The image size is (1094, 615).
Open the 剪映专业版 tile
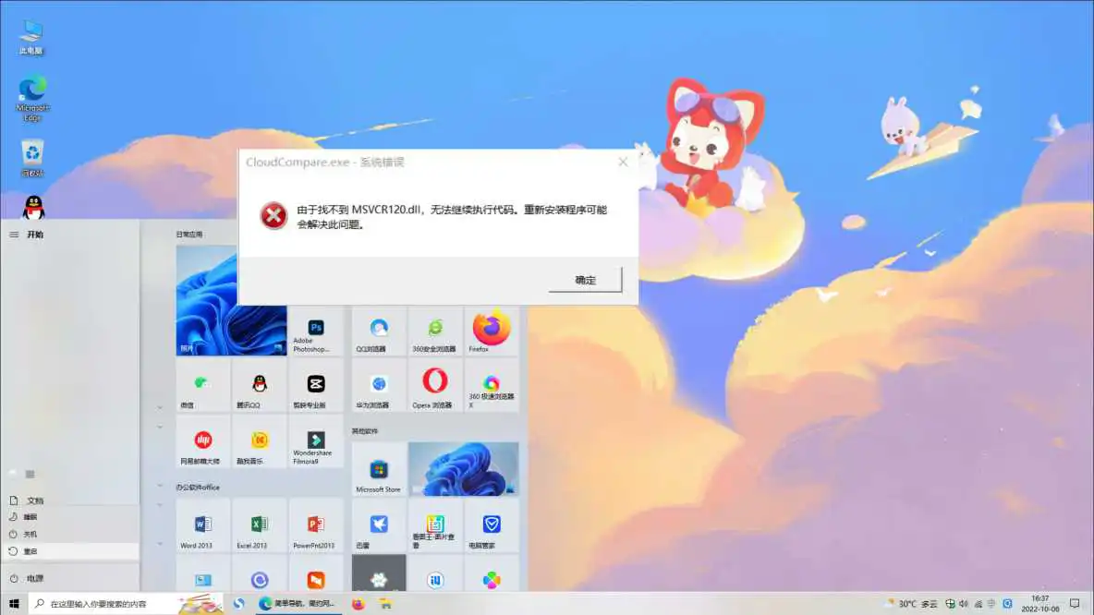(317, 386)
